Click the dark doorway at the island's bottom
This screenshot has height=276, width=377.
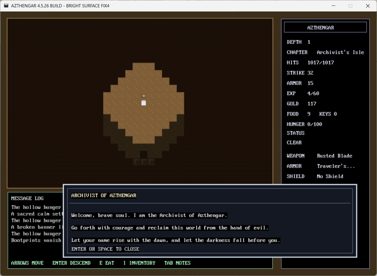coord(144,155)
